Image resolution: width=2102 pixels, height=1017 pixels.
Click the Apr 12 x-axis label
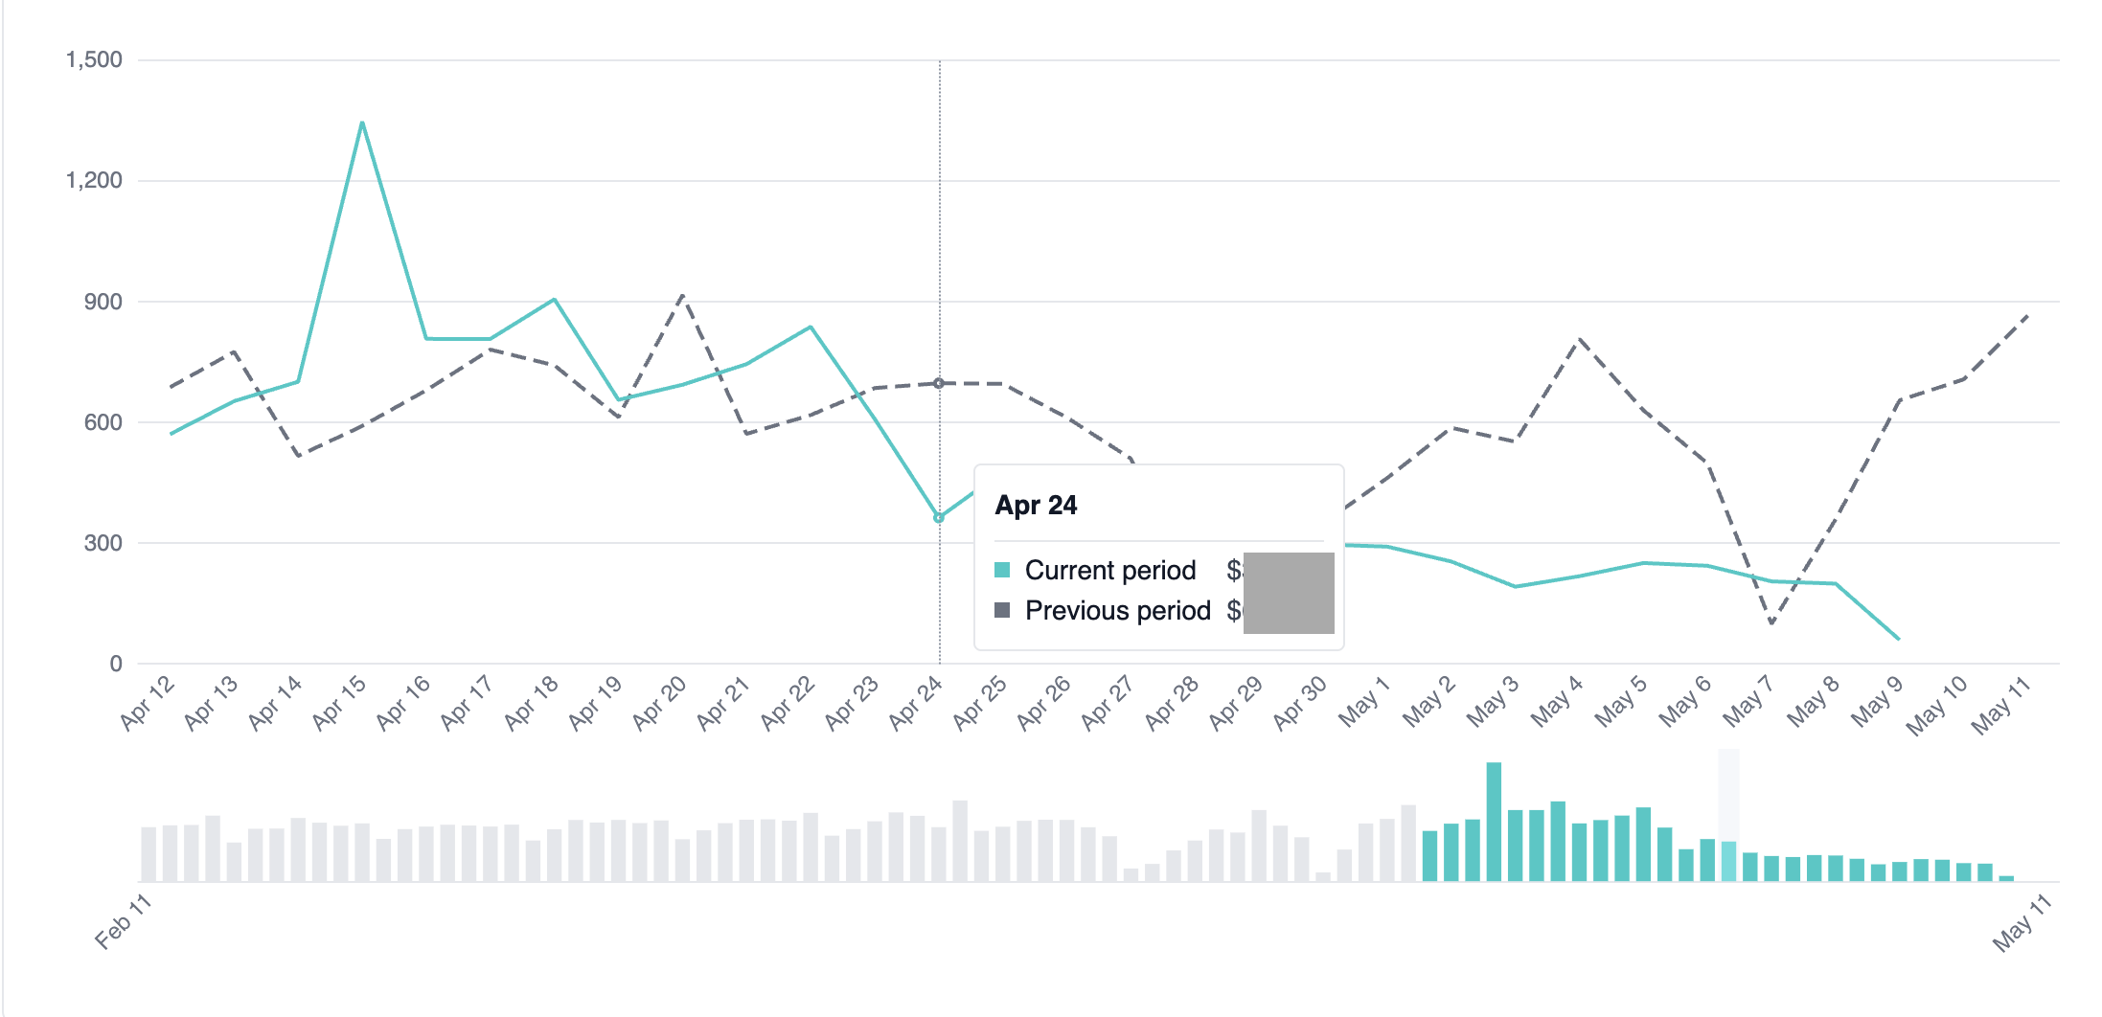(x=148, y=704)
